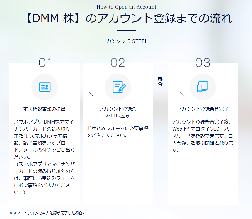The image size is (252, 219).
Task: Click the paragraph starting アカウント登録審査完了後
Action: coord(203,136)
